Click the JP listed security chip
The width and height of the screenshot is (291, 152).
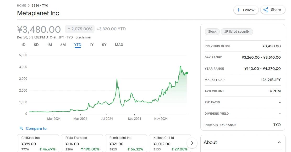click(237, 31)
